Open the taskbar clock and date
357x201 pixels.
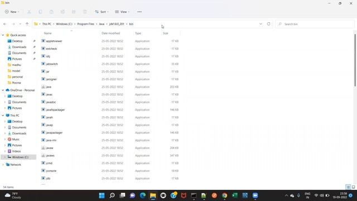[340, 195]
